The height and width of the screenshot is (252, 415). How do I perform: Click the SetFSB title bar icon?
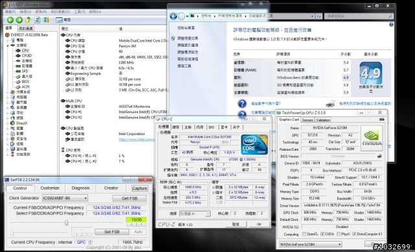7,180
